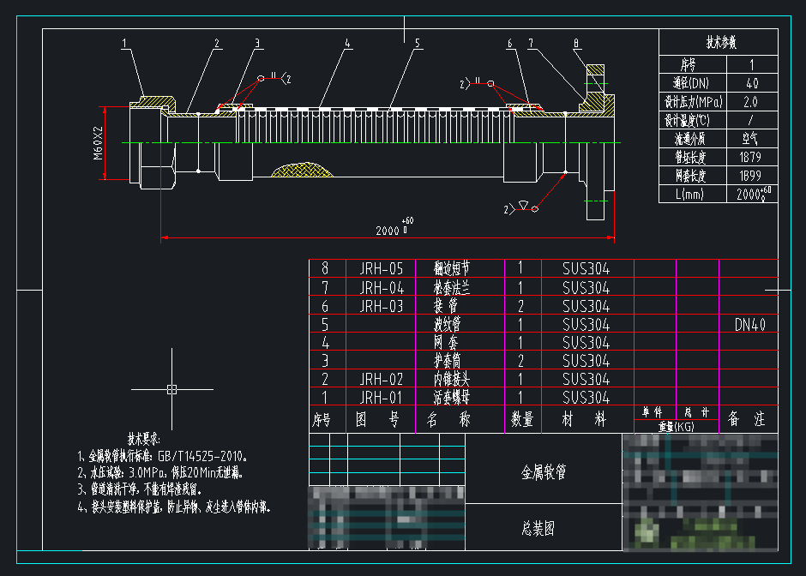Select the 备注 column header
The width and height of the screenshot is (806, 576).
[x=746, y=420]
